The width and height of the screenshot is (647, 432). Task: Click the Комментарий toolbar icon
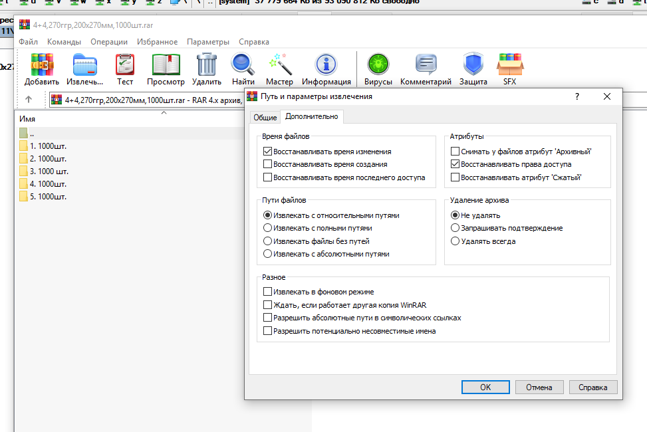pos(426,64)
